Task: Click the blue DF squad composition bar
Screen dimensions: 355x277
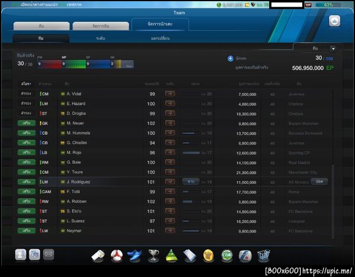Action: (x=98, y=64)
